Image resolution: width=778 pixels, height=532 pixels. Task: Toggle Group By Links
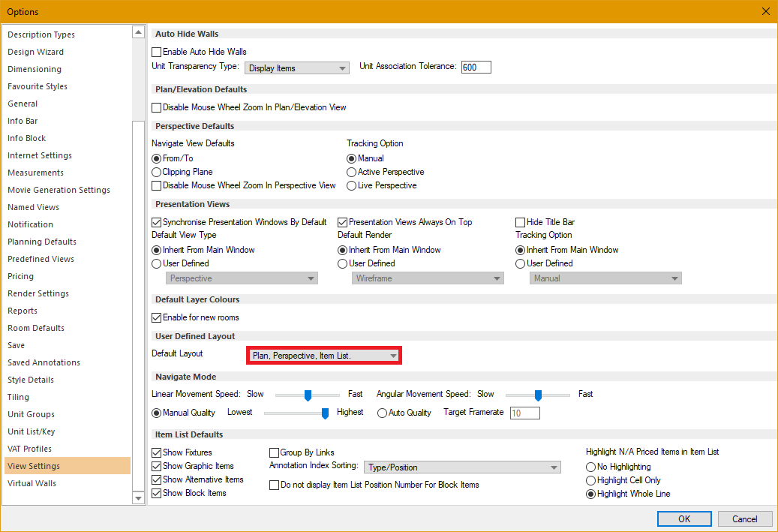click(x=275, y=452)
